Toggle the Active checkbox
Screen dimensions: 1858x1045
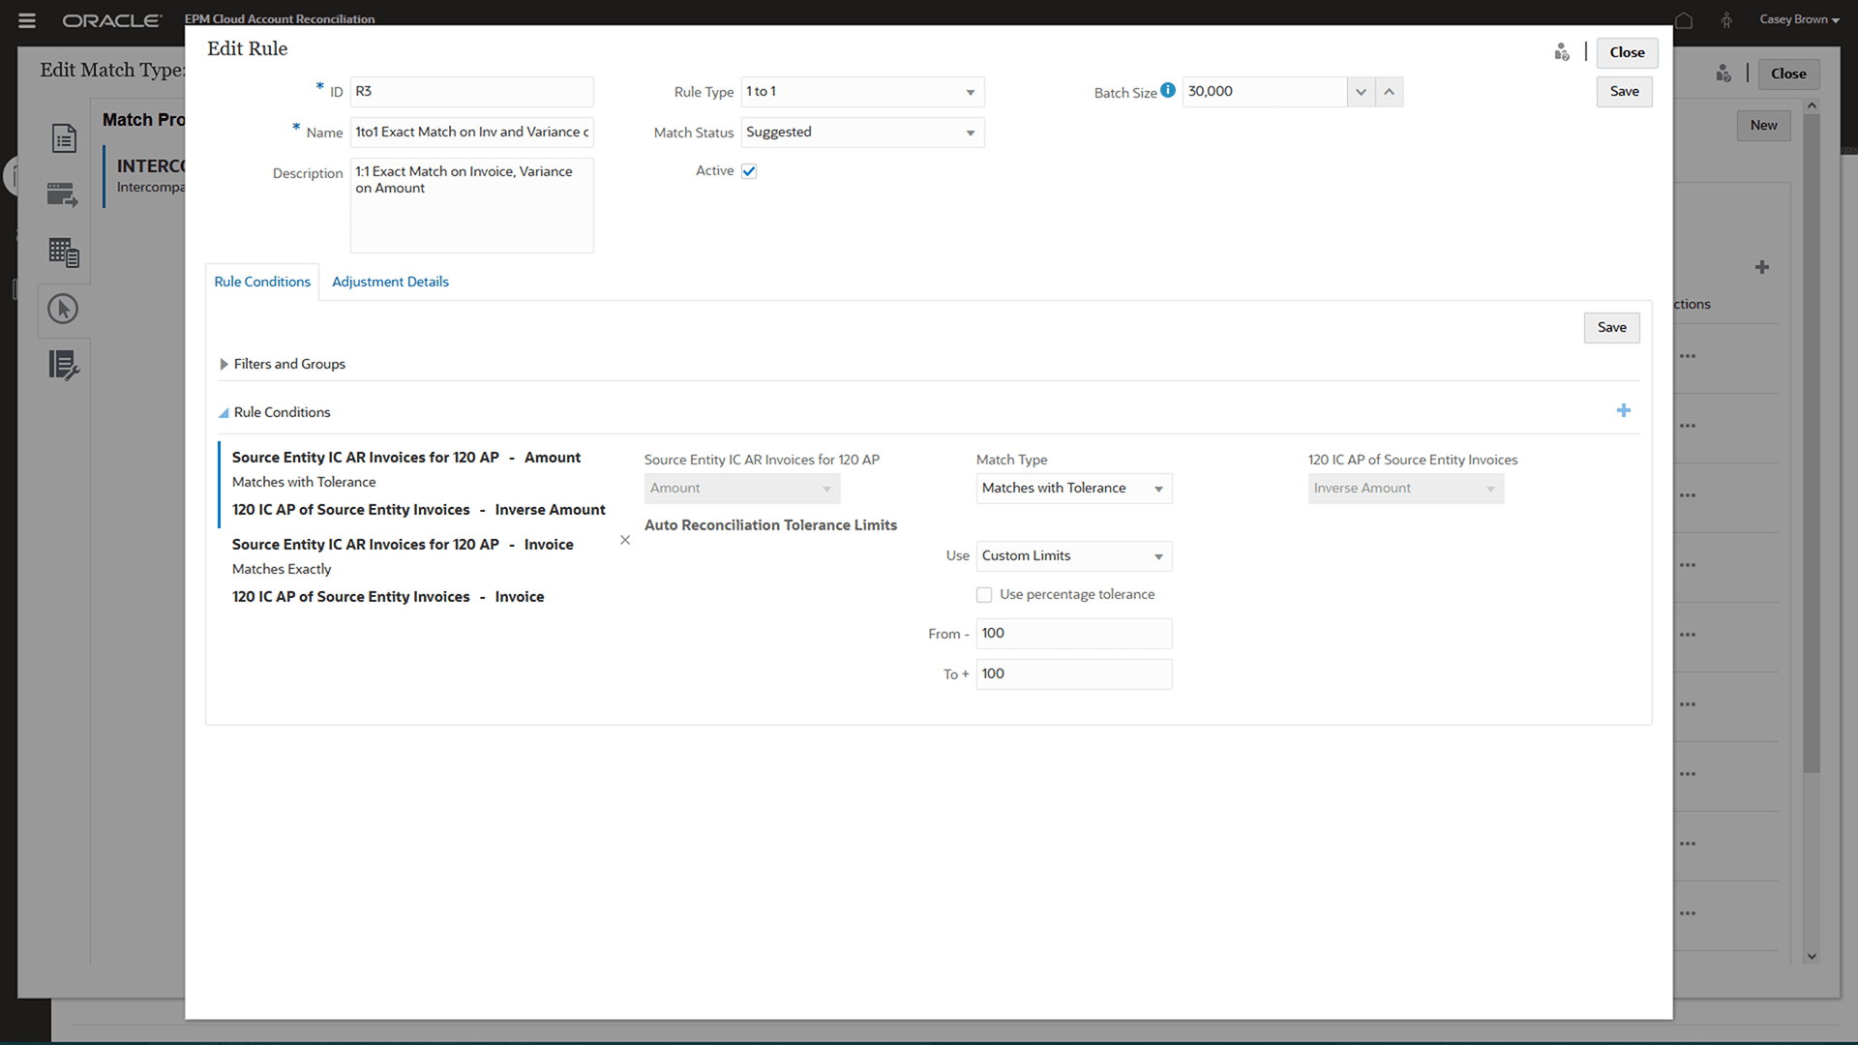coord(750,170)
